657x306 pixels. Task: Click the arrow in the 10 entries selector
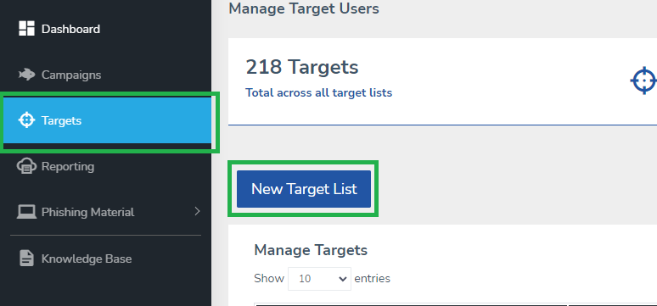[x=343, y=279]
